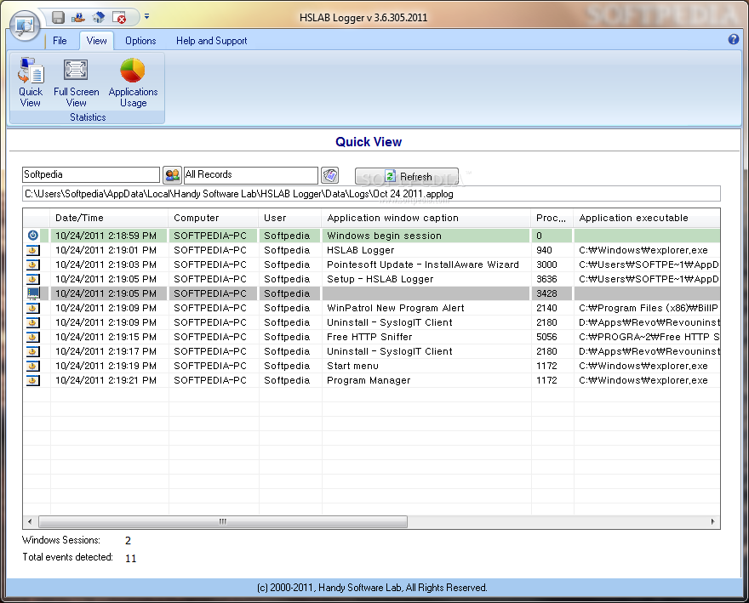Click the select user people icon
The image size is (749, 603).
coord(172,175)
